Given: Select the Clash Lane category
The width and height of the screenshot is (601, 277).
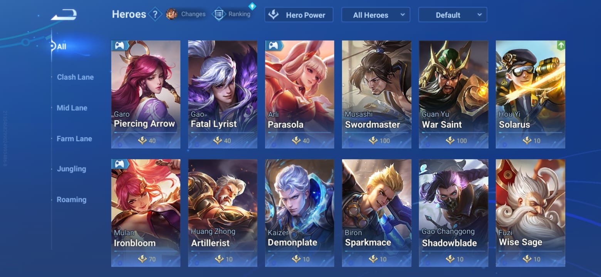Looking at the screenshot, I should [75, 77].
